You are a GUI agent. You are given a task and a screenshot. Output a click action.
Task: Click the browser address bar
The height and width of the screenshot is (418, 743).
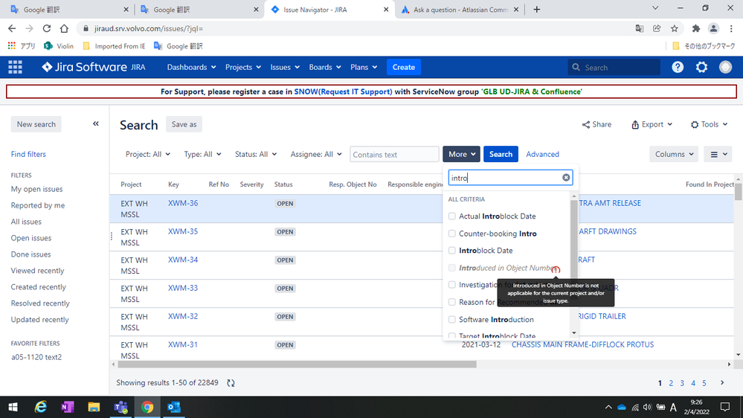(x=356, y=28)
